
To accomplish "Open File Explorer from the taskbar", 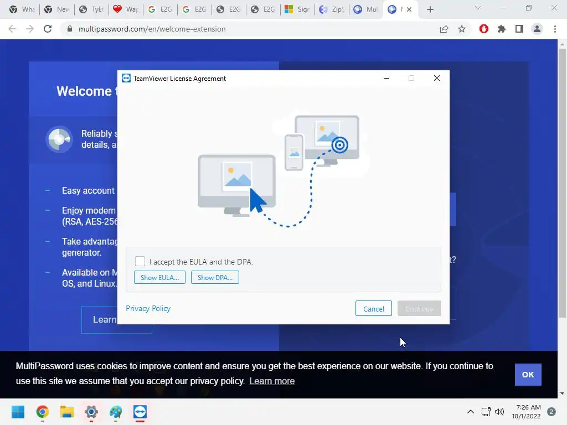I will coord(67,412).
